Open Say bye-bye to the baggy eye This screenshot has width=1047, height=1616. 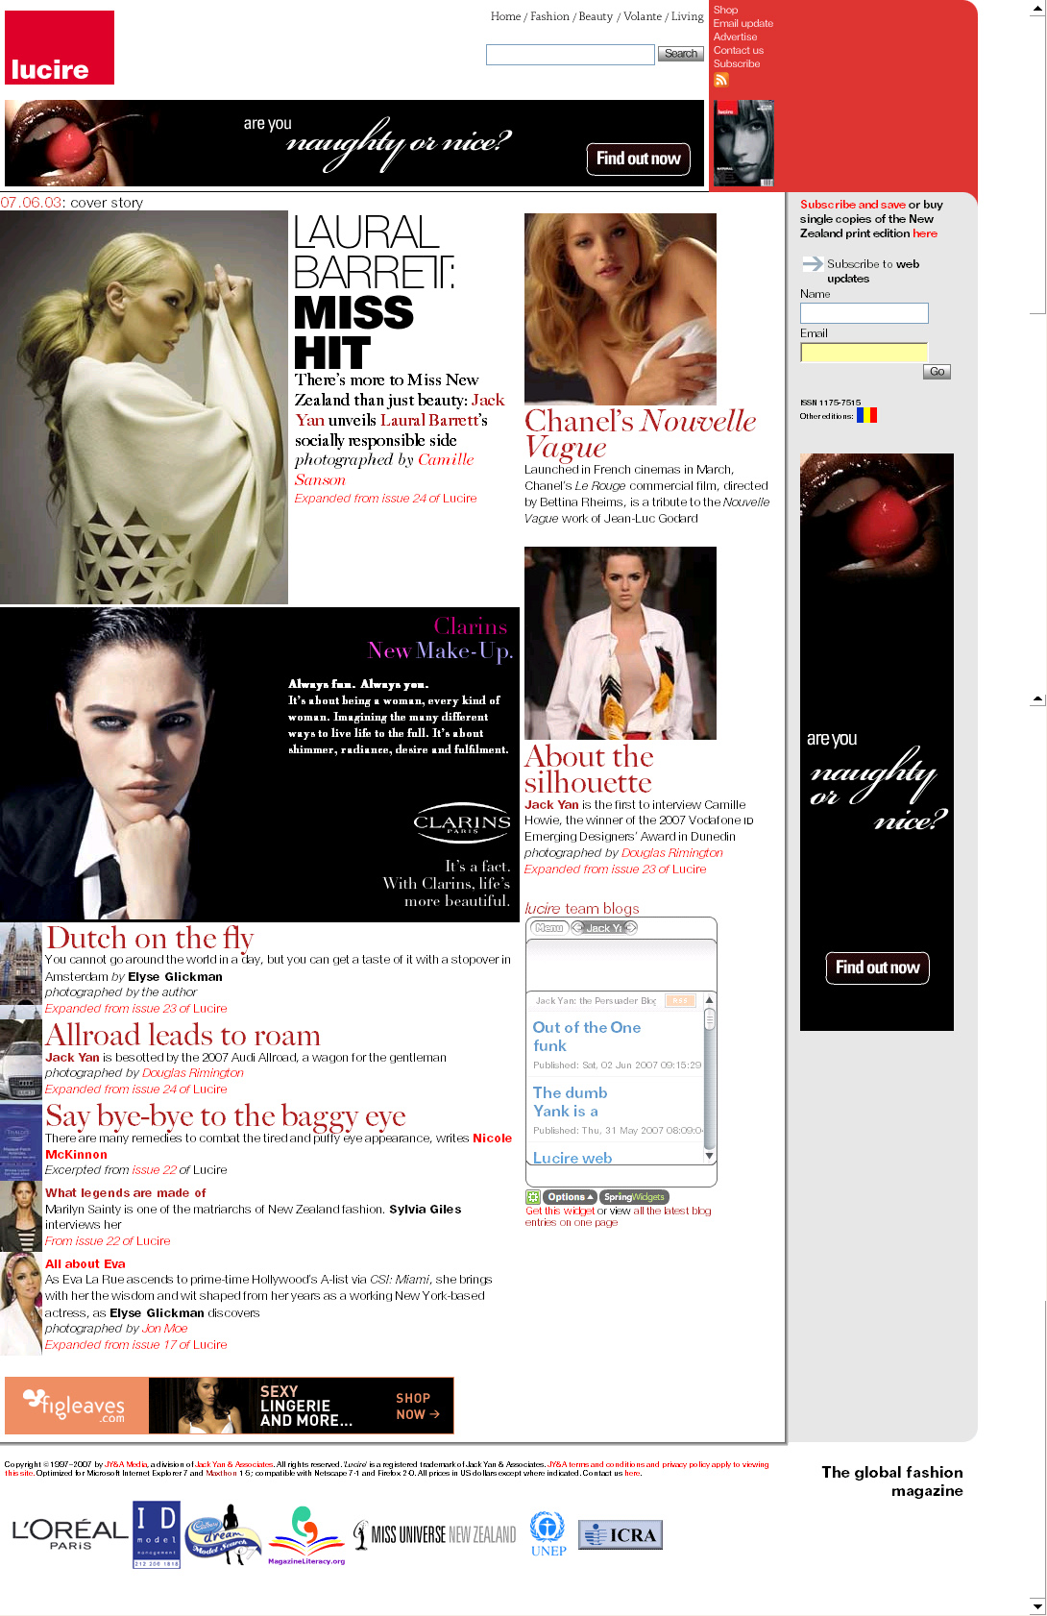click(x=226, y=1115)
